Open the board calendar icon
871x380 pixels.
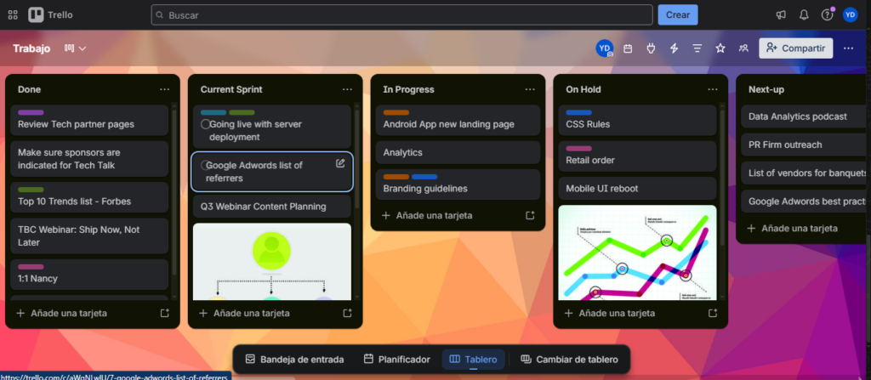pos(628,48)
